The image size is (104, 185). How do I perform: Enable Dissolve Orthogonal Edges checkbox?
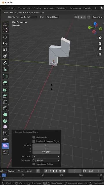[34, 141]
